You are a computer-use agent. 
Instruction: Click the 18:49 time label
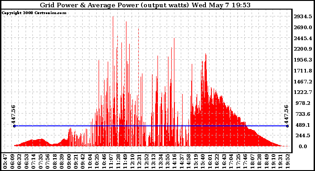266,161
